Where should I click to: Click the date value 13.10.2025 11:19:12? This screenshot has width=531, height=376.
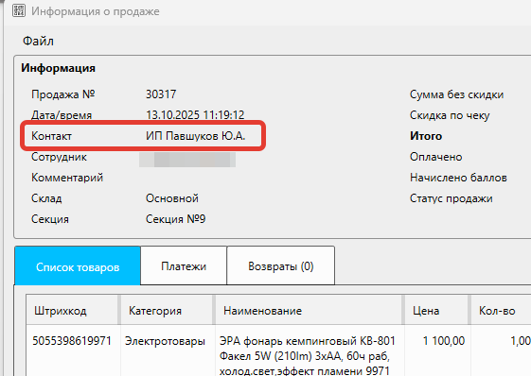tap(195, 115)
